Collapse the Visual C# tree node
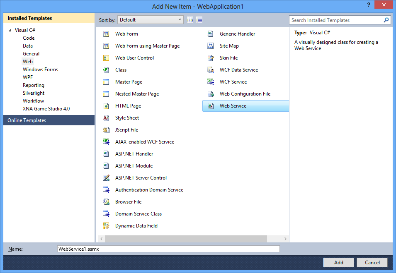This screenshot has width=396, height=273. (x=10, y=30)
